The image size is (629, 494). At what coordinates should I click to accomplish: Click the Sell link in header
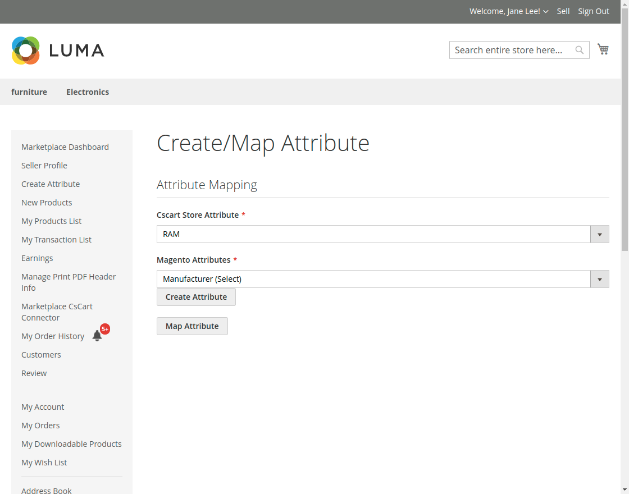[563, 11]
